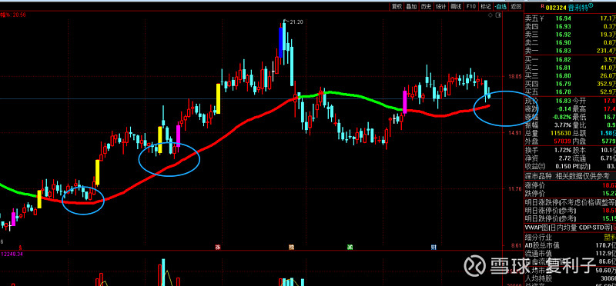This screenshot has height=286, width=616.
Task: Open F10 company info
Action: 471,6
